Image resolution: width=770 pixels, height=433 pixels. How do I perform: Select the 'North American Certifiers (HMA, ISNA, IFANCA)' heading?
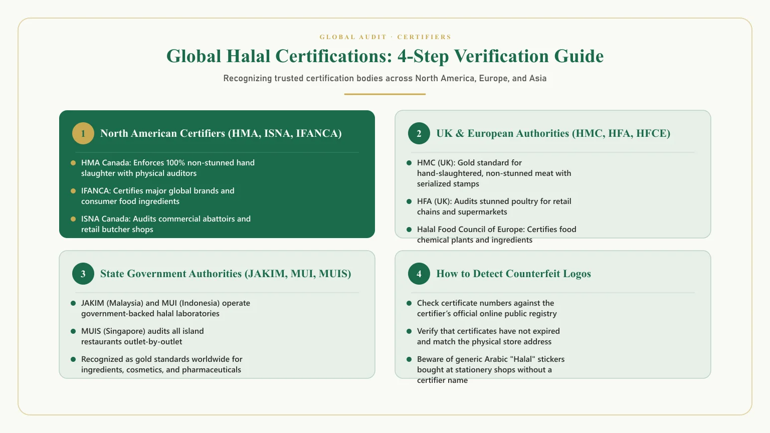coord(221,133)
